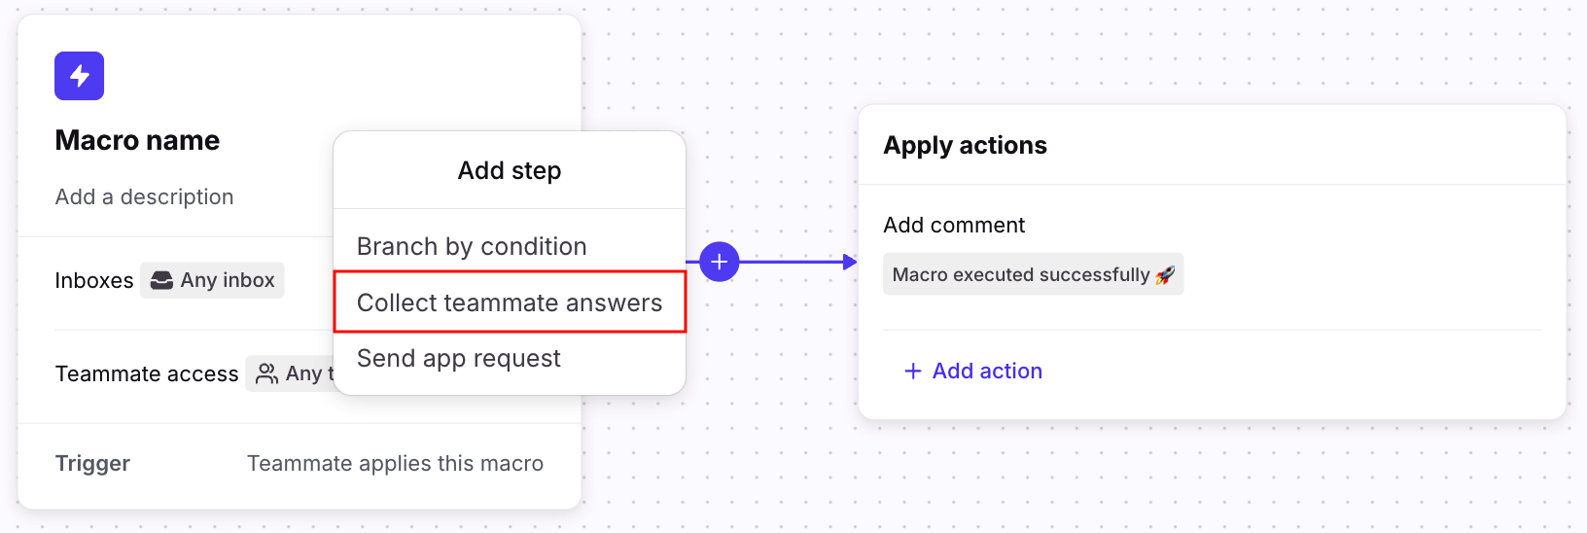Click the rocket emoji in the comment
This screenshot has height=533, width=1587.
click(x=1165, y=275)
